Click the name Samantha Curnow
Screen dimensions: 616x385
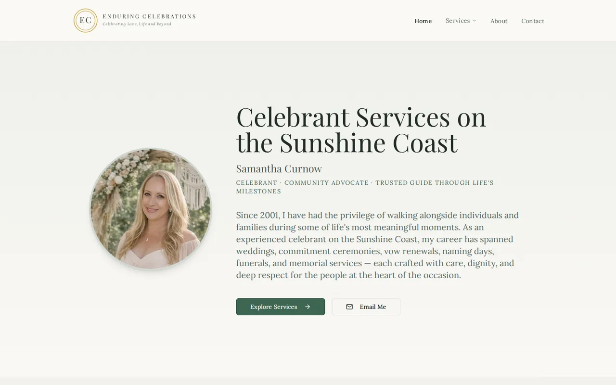pyautogui.click(x=279, y=169)
